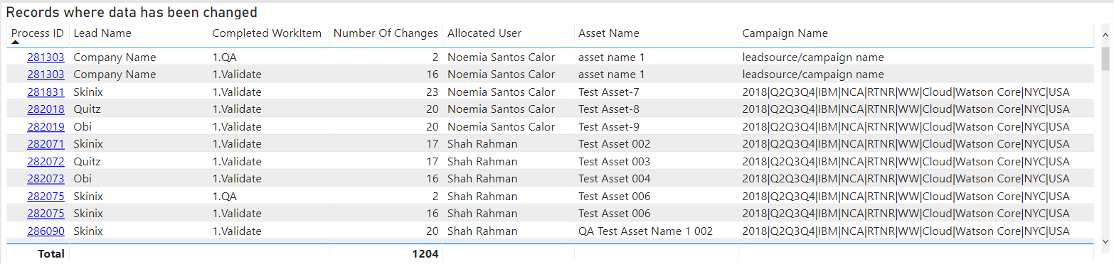This screenshot has height=264, width=1114.
Task: Sort by Lead Name column header
Action: pos(102,33)
